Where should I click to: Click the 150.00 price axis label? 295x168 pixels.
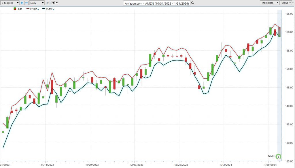coord(289,69)
